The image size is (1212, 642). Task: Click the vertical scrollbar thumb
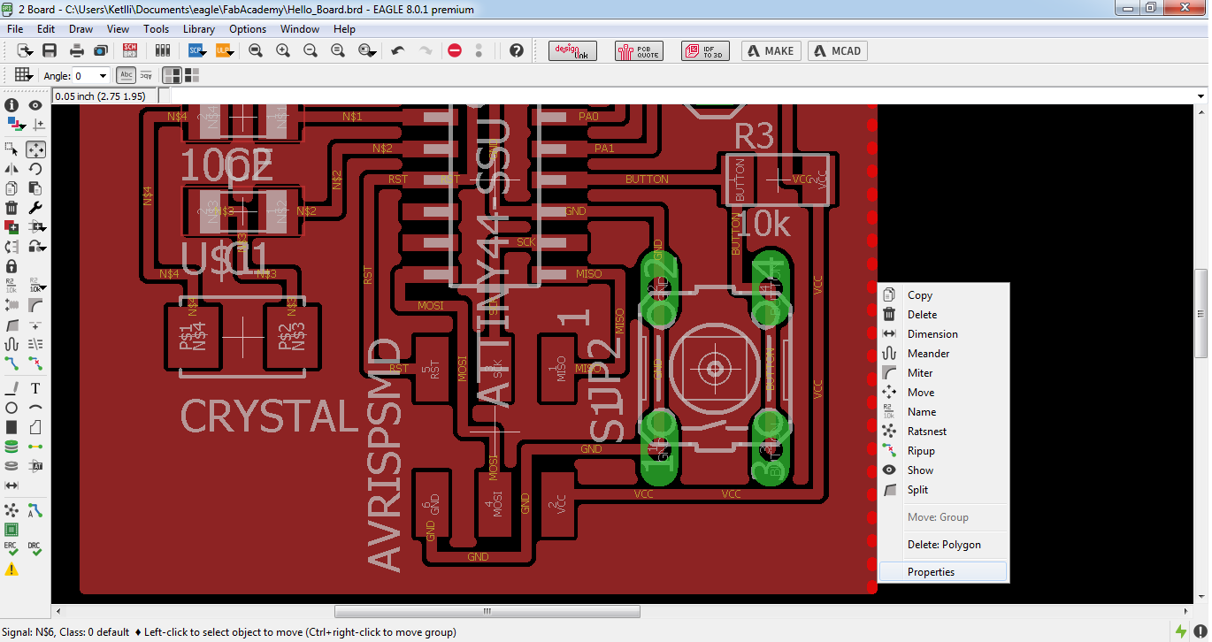pyautogui.click(x=1201, y=313)
